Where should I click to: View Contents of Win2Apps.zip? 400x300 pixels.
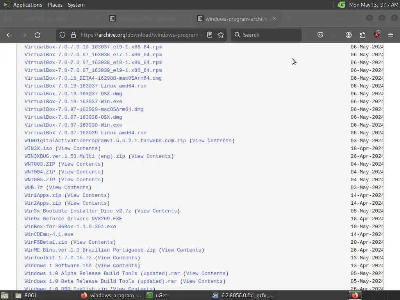point(87,203)
